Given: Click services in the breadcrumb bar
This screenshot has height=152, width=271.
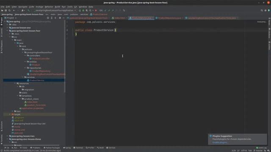Looking at the screenshot, I should (84, 14).
